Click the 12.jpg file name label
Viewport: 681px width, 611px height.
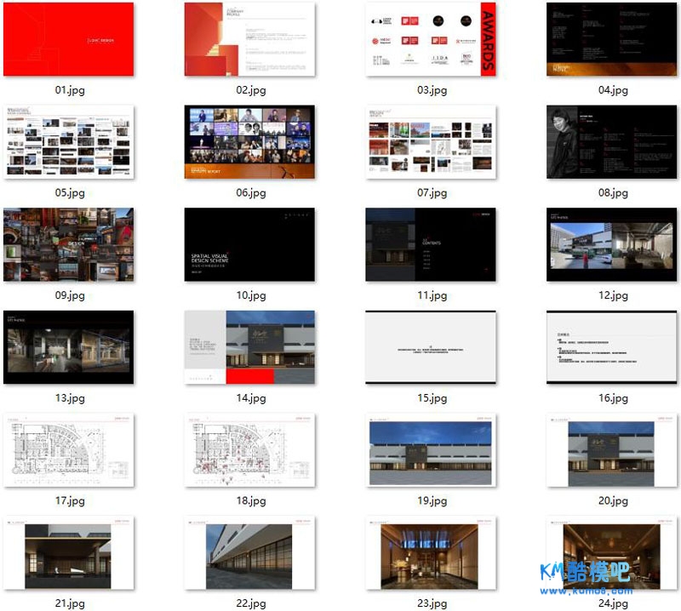(x=613, y=296)
